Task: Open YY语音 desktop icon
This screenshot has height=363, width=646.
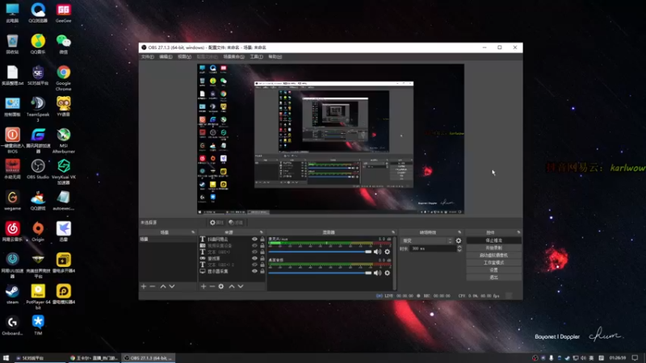Action: 64,106
